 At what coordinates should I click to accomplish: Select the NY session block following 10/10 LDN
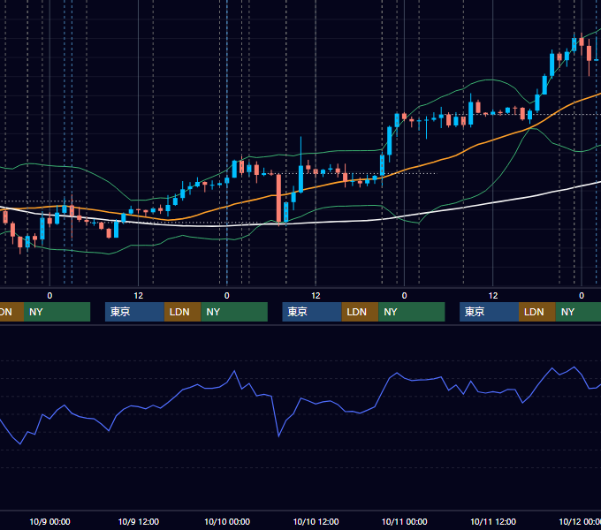click(x=412, y=312)
